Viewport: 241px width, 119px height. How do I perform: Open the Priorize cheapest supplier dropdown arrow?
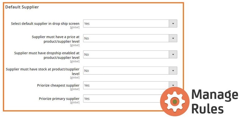(x=173, y=85)
